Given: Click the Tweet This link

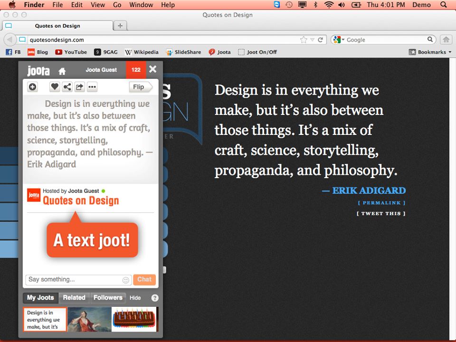Looking at the screenshot, I should [381, 213].
